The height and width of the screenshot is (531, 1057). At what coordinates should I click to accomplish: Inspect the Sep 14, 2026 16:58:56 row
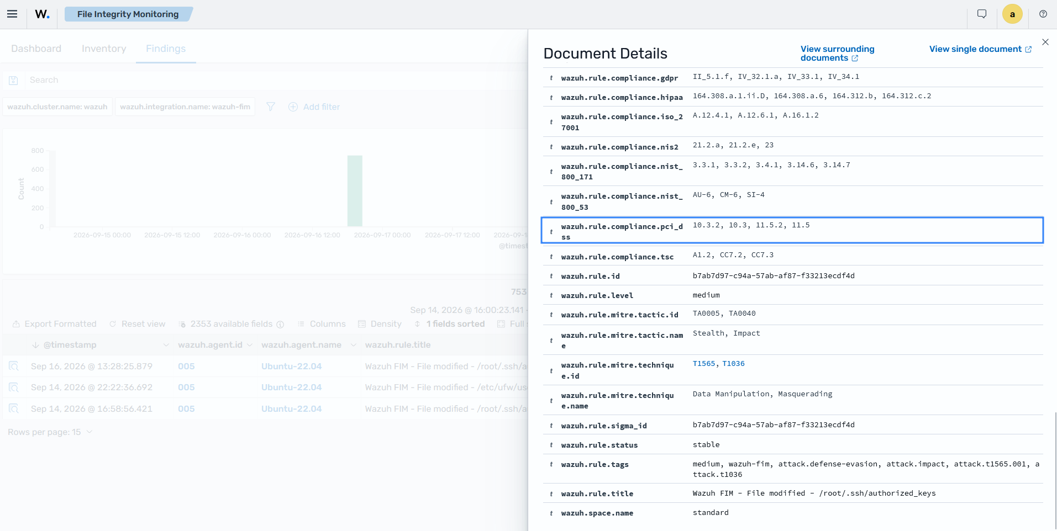pyautogui.click(x=14, y=408)
